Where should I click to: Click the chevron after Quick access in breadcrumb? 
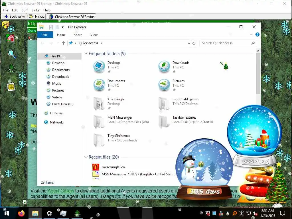pyautogui.click(x=101, y=43)
